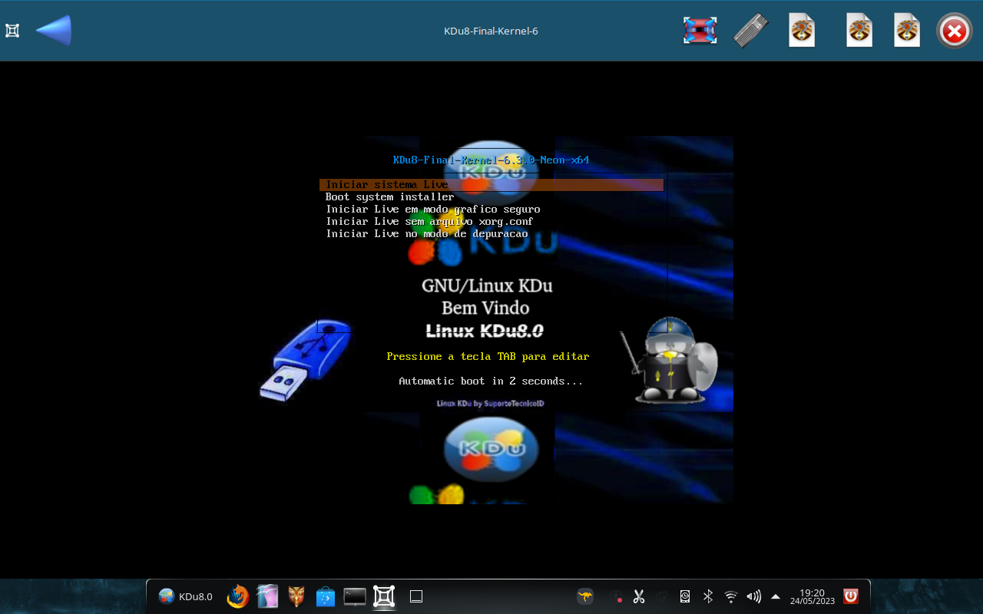Image resolution: width=983 pixels, height=614 pixels.
Task: Choose 'Iniciar Live em modo grafico seguro'
Action: coord(432,210)
